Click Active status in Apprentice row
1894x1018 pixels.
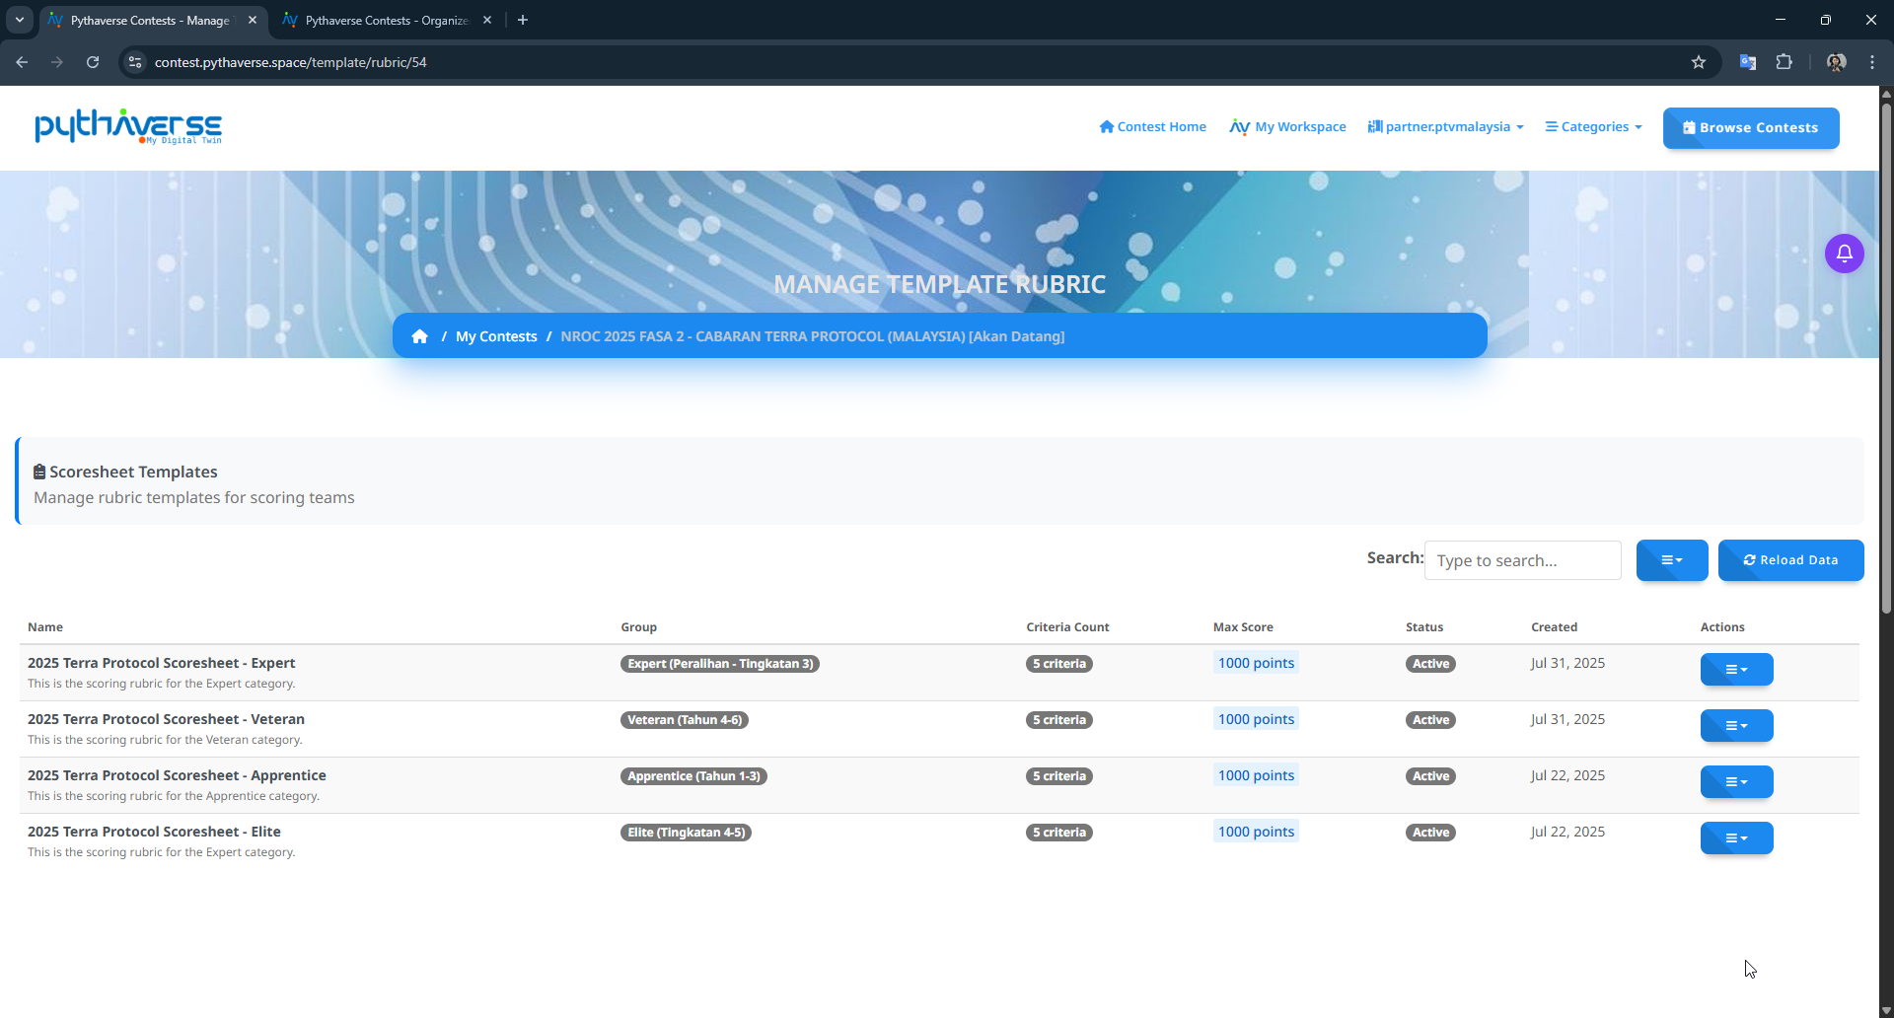(x=1430, y=776)
